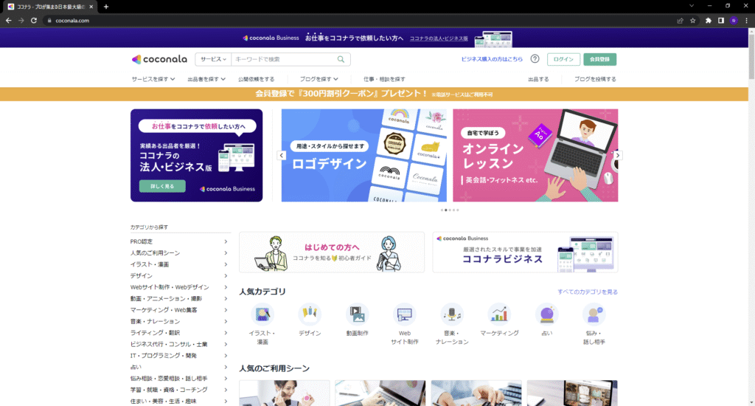The height and width of the screenshot is (406, 755).
Task: Show next carousel banner
Action: tap(617, 155)
